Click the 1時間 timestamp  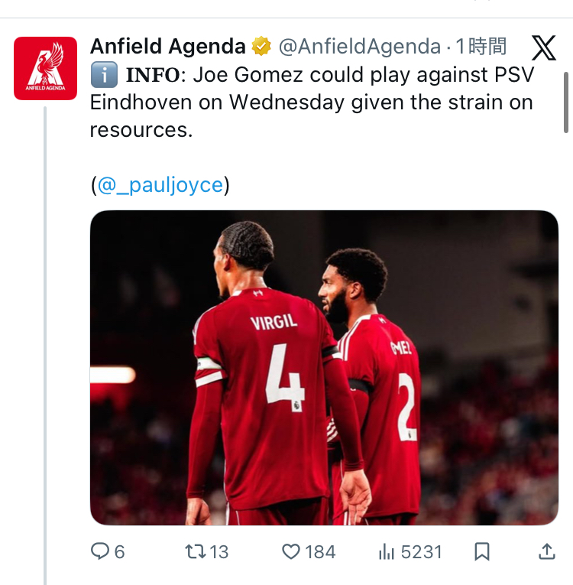tap(481, 47)
